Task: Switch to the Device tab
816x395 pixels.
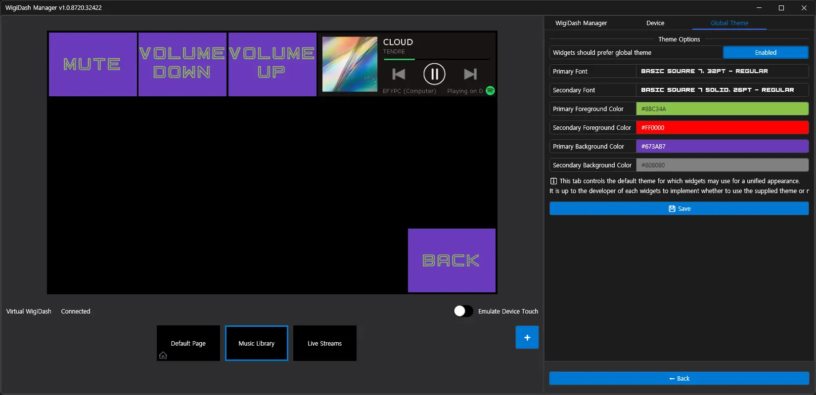Action: 655,23
